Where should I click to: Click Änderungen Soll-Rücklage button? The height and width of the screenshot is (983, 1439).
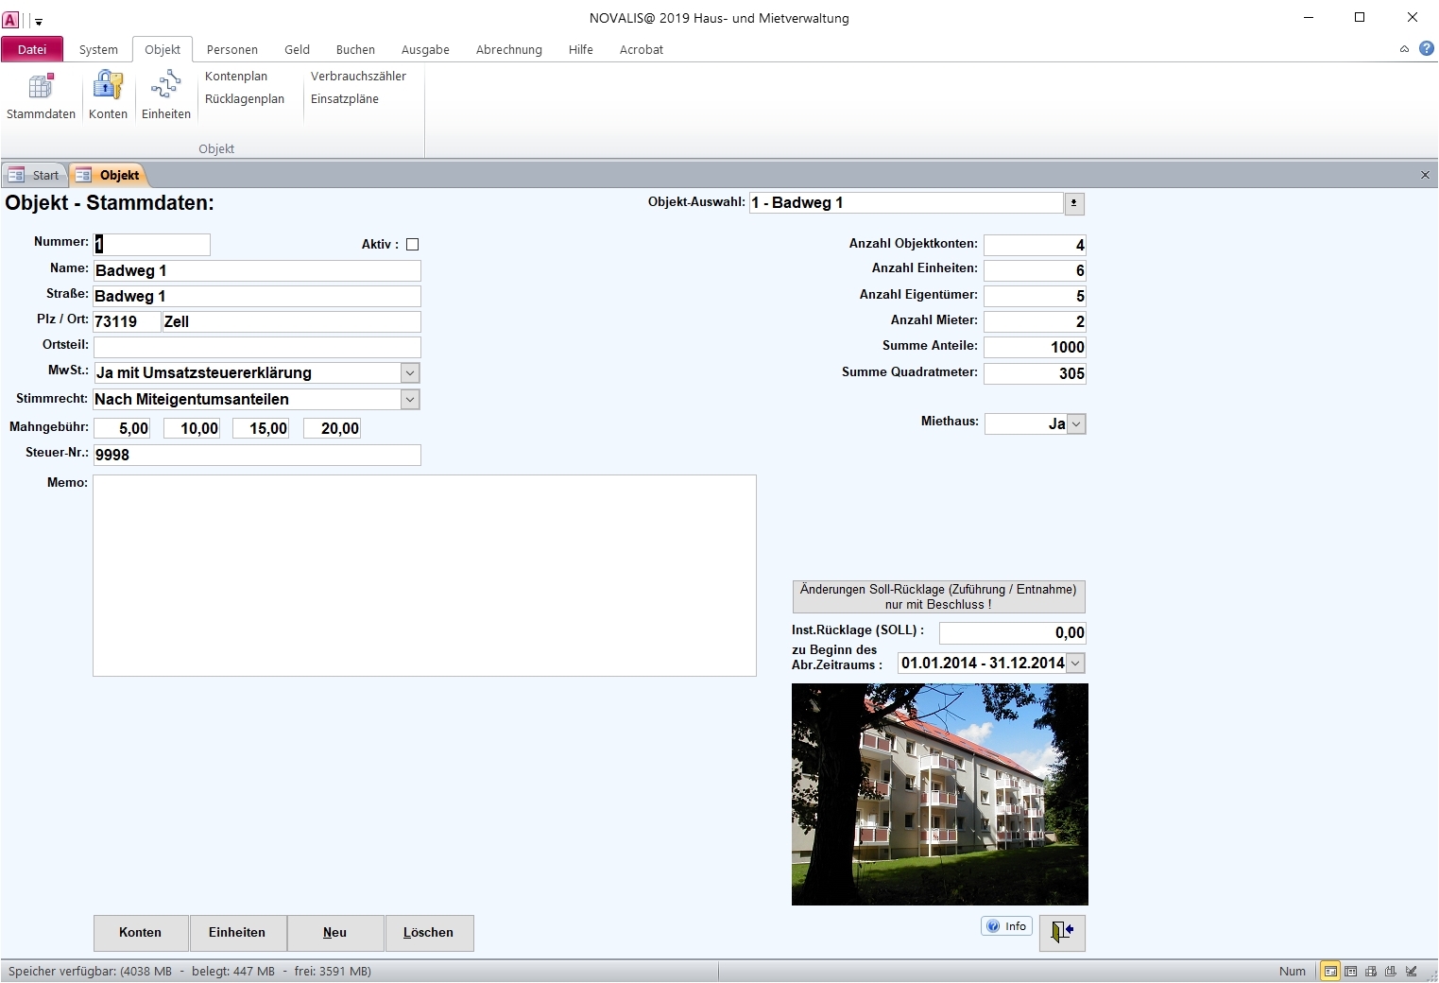click(938, 596)
